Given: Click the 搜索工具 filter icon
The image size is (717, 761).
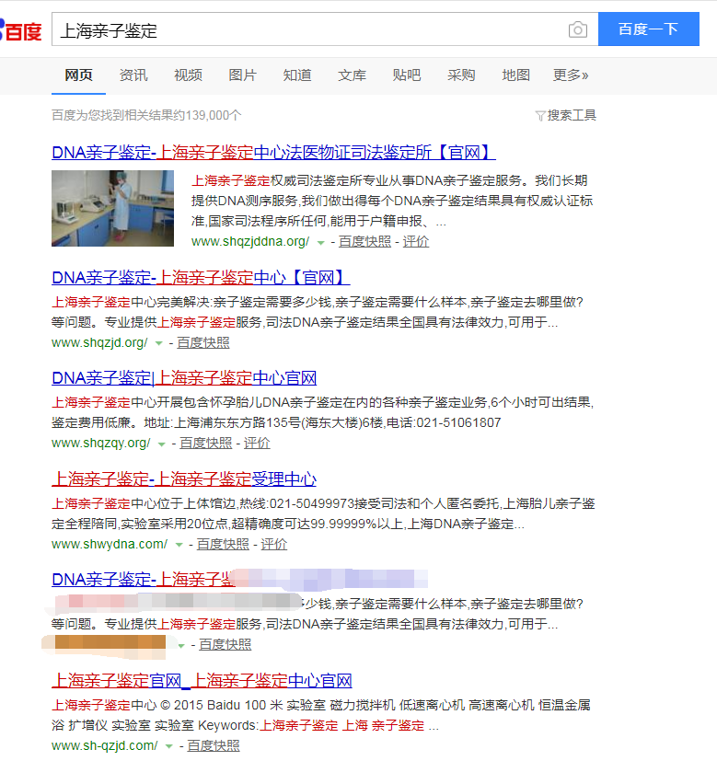Looking at the screenshot, I should point(540,116).
